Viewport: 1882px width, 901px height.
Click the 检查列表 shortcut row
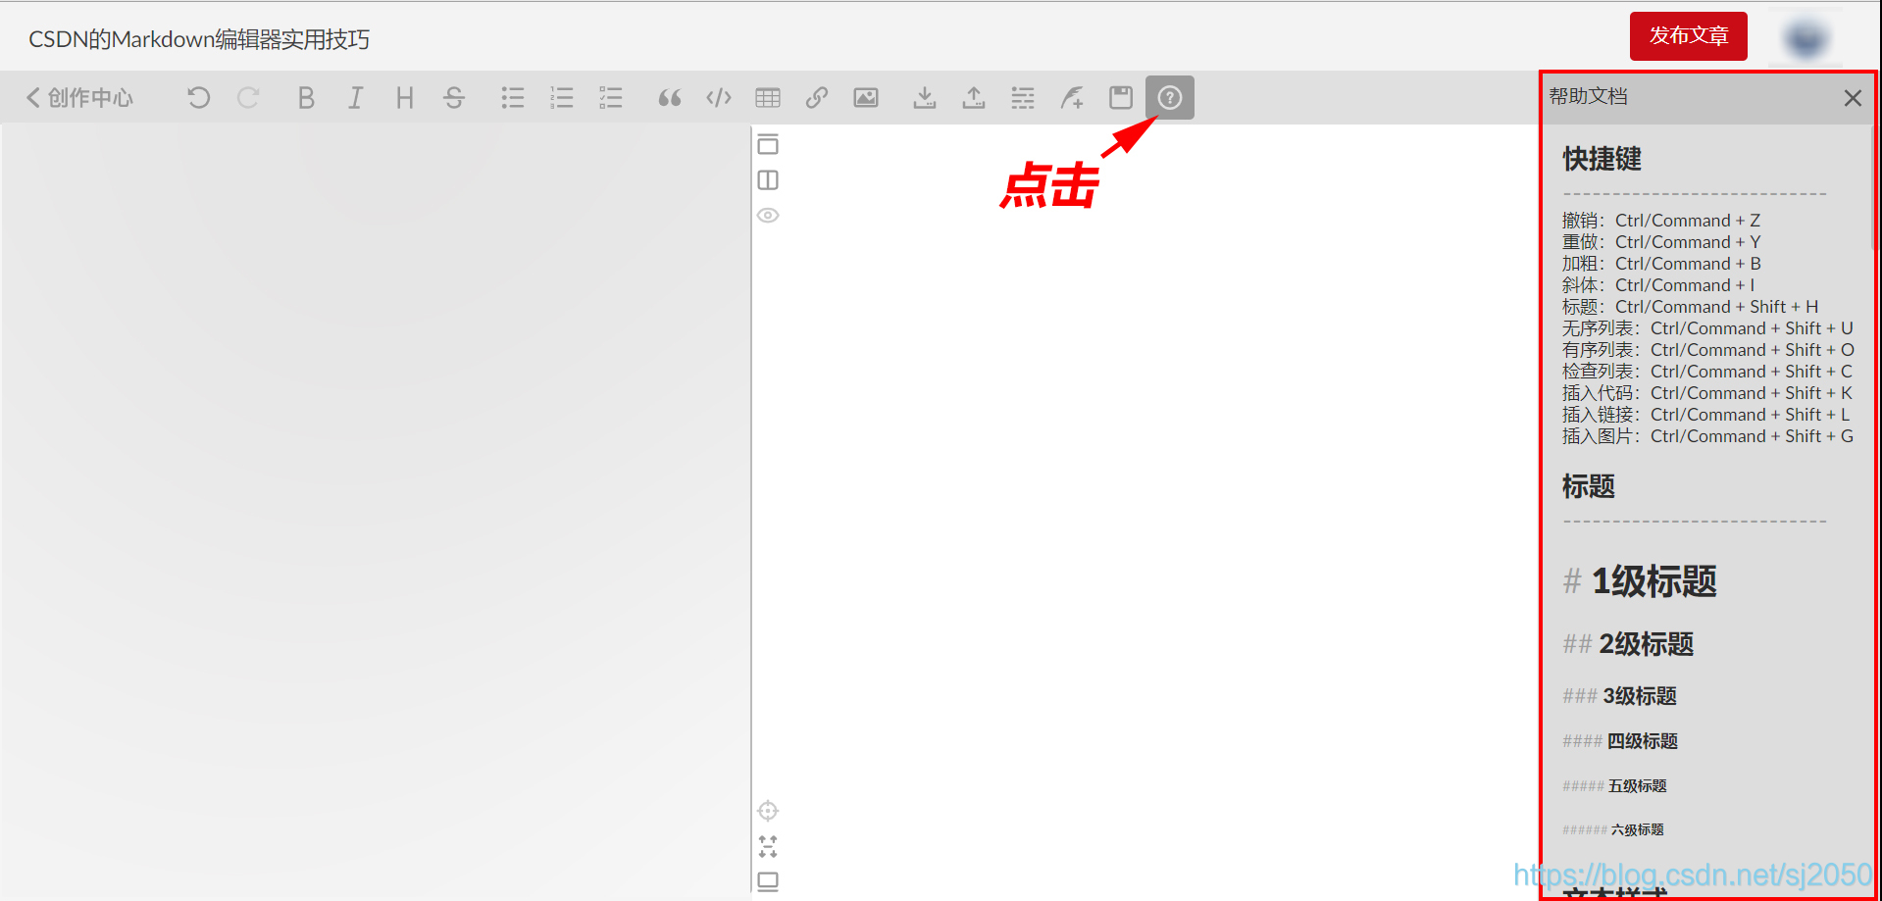(x=1707, y=372)
